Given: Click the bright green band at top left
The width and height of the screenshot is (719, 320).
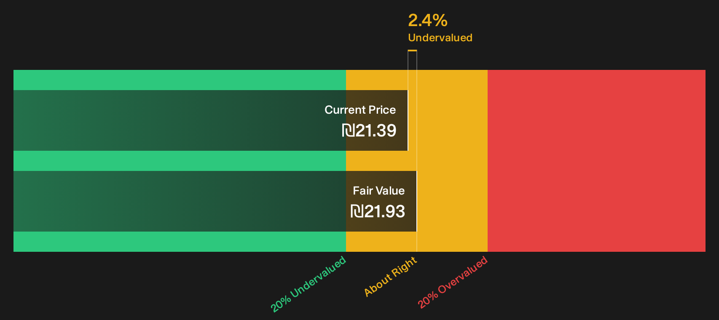Looking at the screenshot, I should pos(180,80).
